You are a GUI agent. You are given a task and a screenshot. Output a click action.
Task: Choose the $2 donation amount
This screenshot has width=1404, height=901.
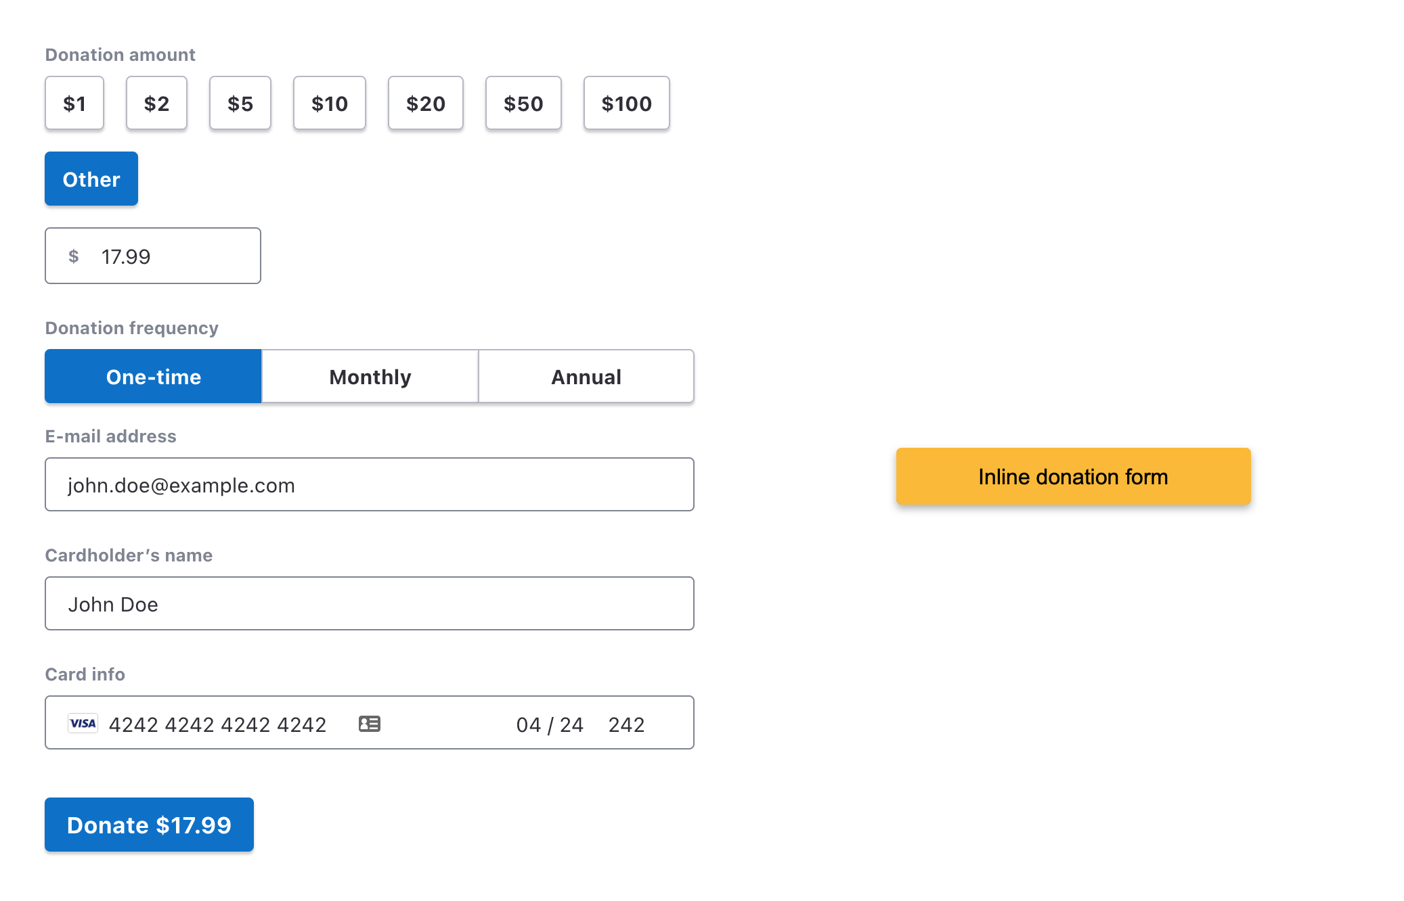[156, 103]
